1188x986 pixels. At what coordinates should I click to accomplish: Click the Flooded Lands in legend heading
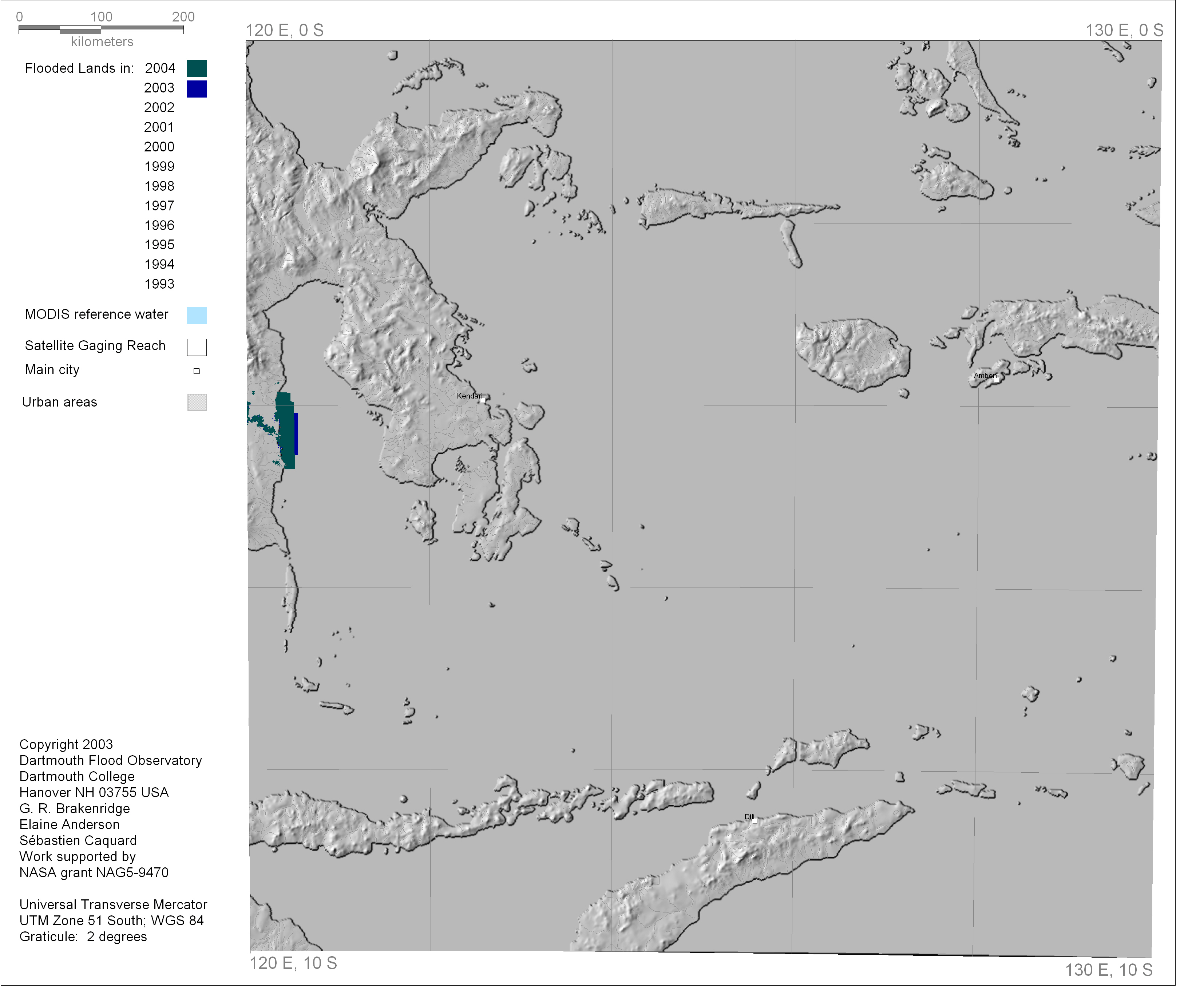[x=79, y=68]
